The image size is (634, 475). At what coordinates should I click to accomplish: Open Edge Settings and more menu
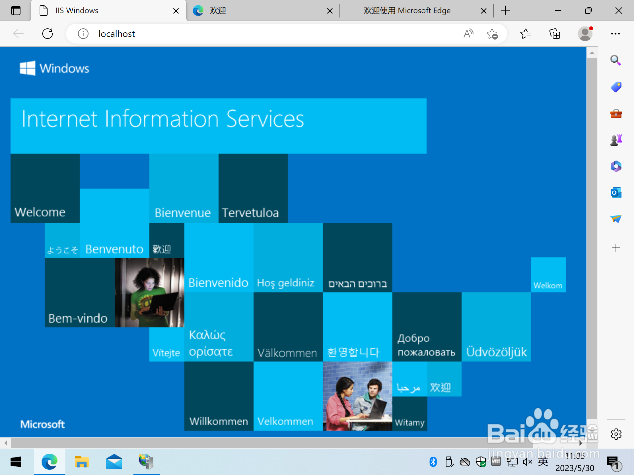(615, 34)
